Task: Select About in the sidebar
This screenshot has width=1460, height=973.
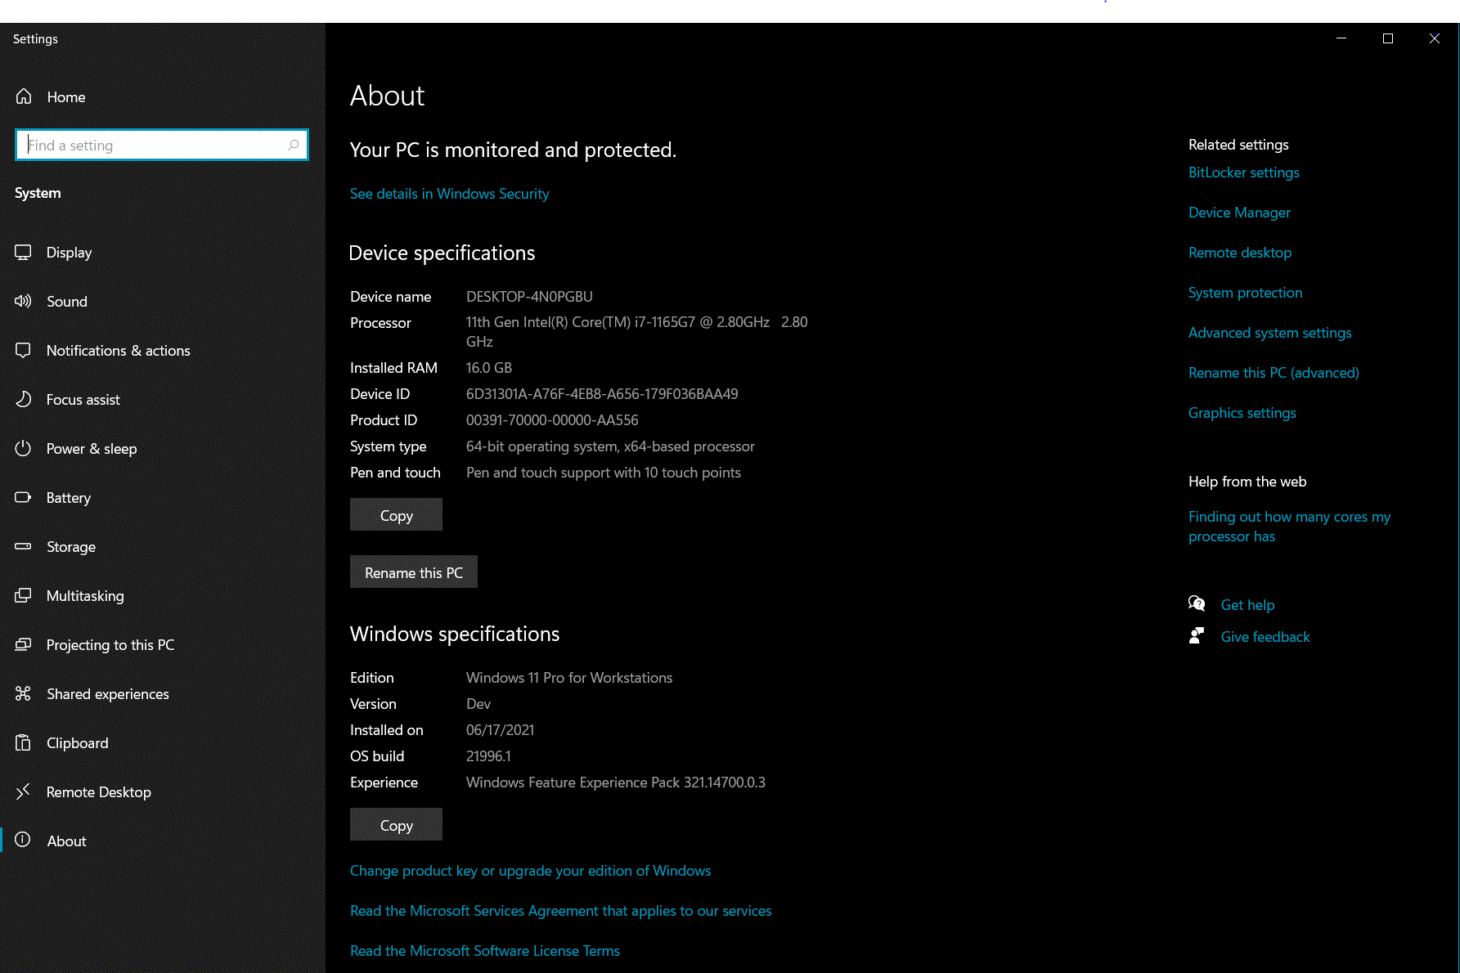Action: coord(163,841)
